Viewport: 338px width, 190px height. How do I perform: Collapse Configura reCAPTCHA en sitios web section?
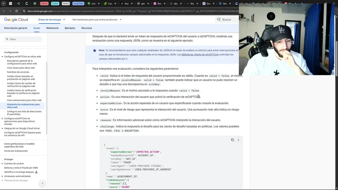click(2, 57)
